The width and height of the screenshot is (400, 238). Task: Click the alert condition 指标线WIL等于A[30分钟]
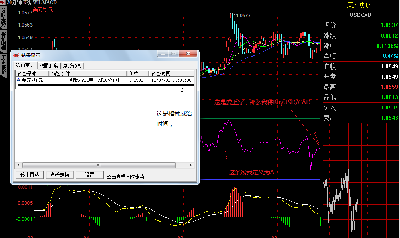coord(93,80)
